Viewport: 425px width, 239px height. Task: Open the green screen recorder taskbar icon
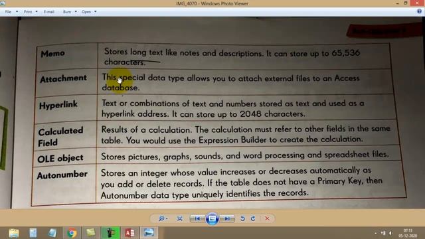tap(110, 233)
